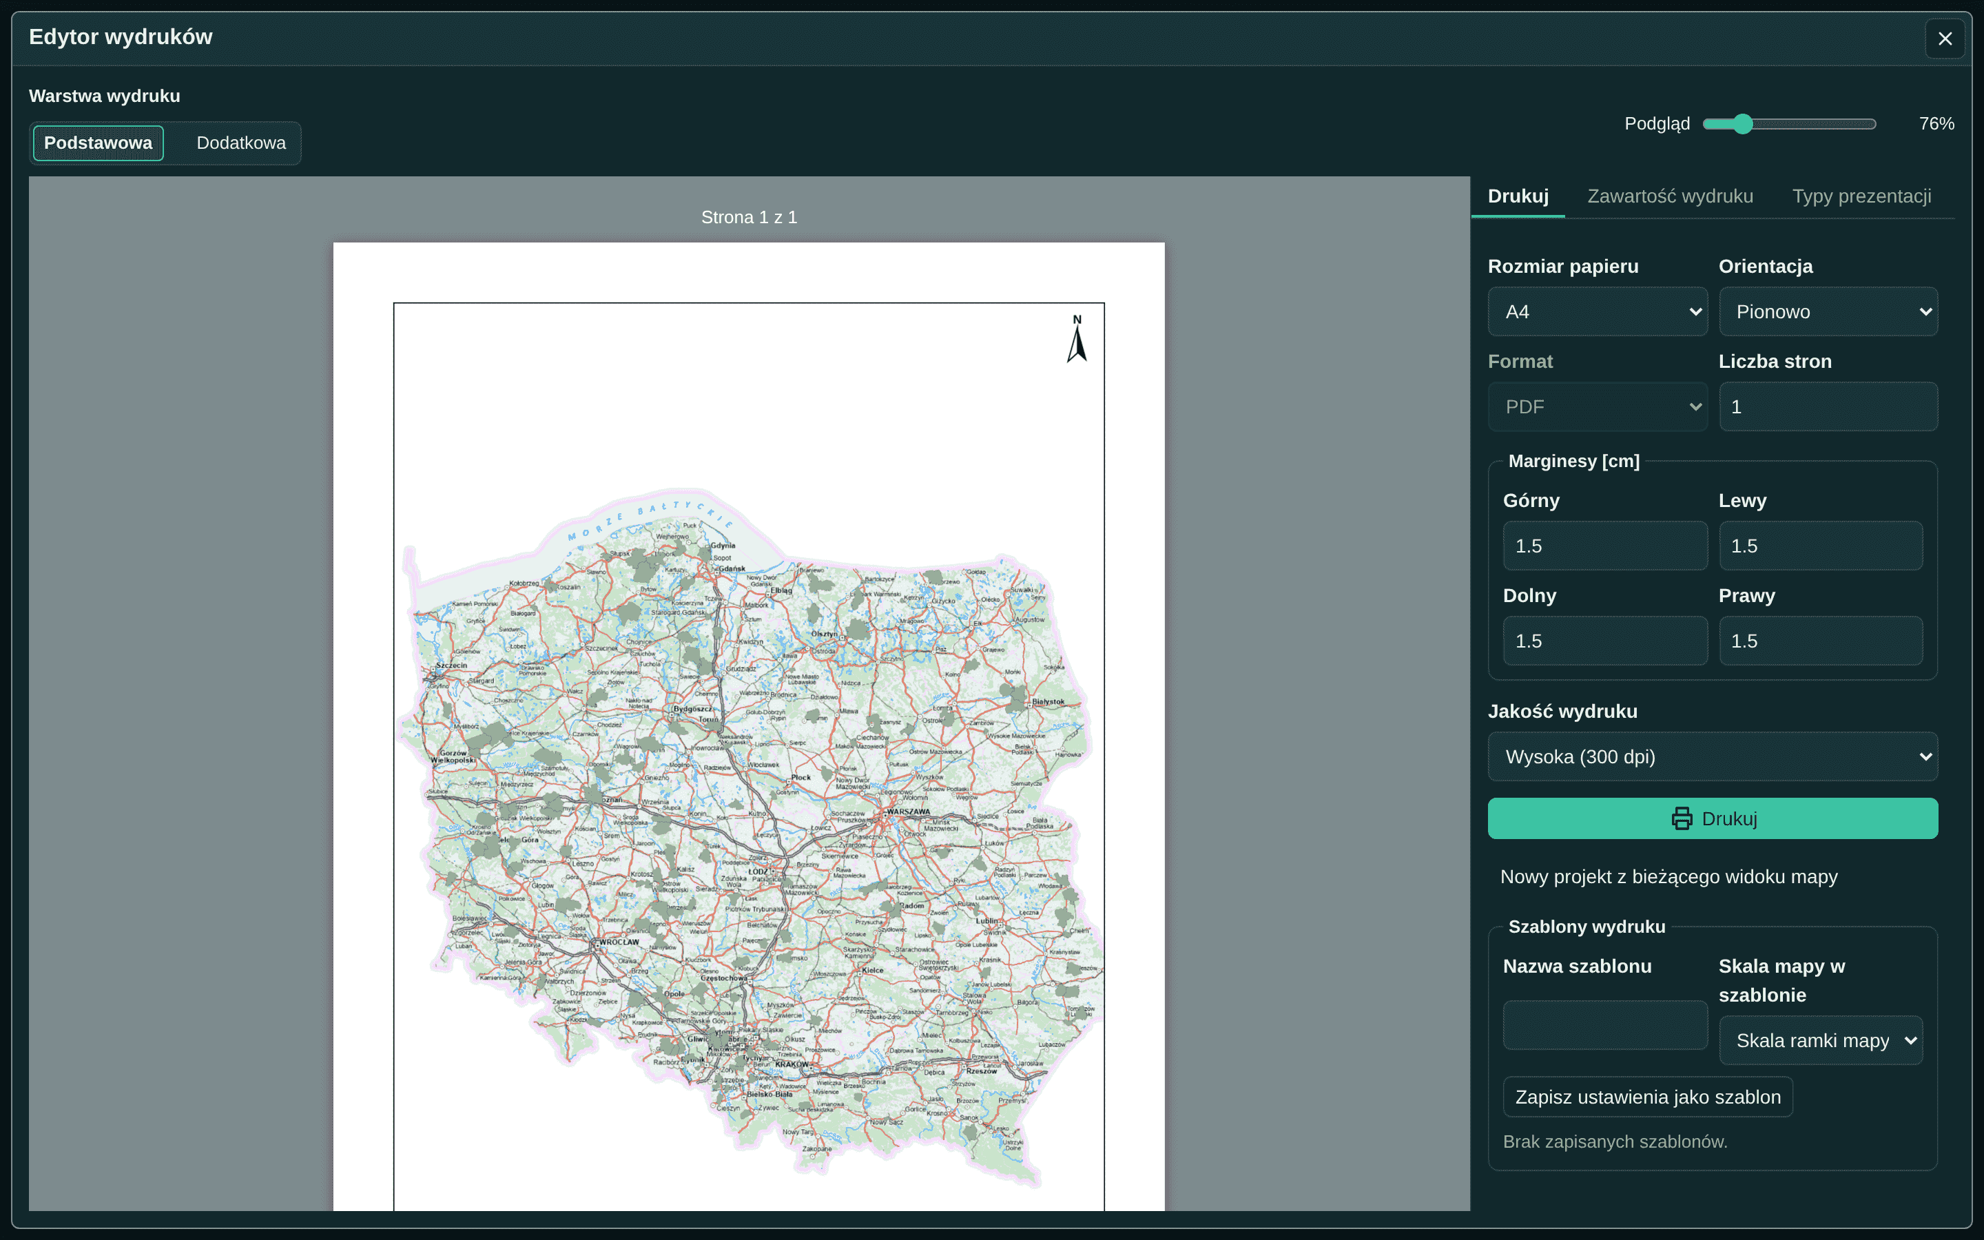Screen dimensions: 1984x1240
Task: Expand the Orientacja Pionowo dropdown
Action: (1828, 311)
